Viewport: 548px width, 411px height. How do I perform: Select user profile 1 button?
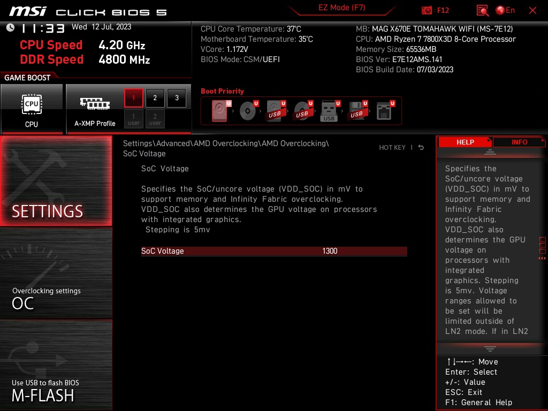[133, 119]
